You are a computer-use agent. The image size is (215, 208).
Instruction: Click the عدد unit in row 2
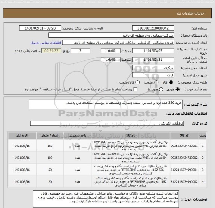click(77, 158)
